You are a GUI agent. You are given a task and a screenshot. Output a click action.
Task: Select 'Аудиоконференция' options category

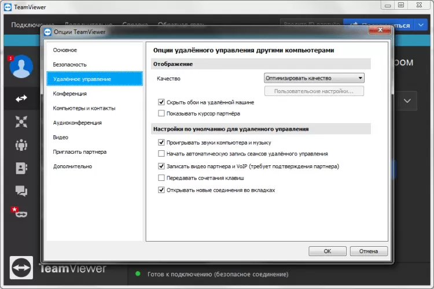click(94, 123)
